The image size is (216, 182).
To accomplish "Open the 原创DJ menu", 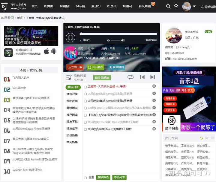I will 96,6.
